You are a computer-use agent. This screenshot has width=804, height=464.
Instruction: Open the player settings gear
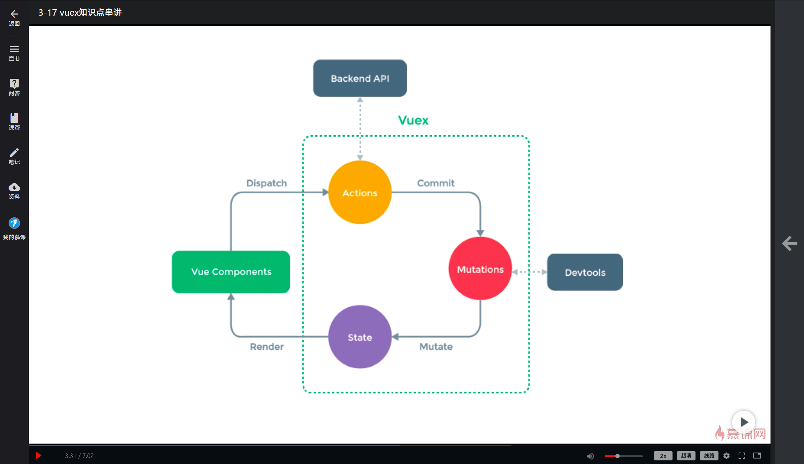pos(726,456)
